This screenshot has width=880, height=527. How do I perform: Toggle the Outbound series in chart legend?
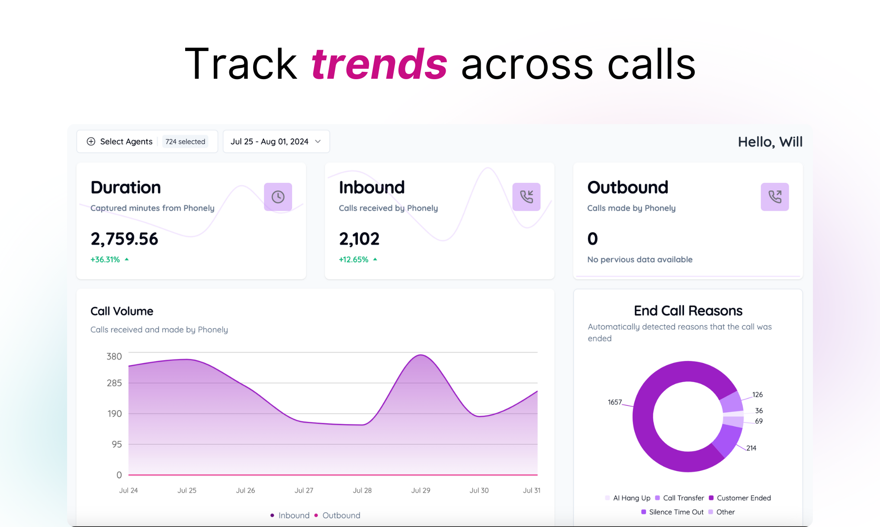(x=341, y=515)
